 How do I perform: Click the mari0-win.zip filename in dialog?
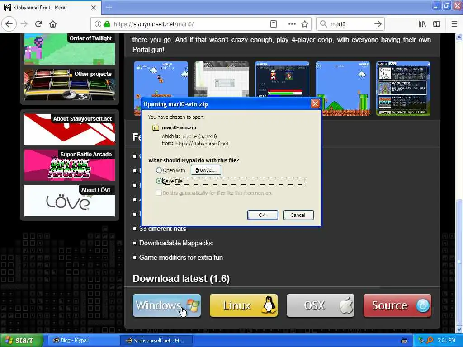[x=179, y=127]
